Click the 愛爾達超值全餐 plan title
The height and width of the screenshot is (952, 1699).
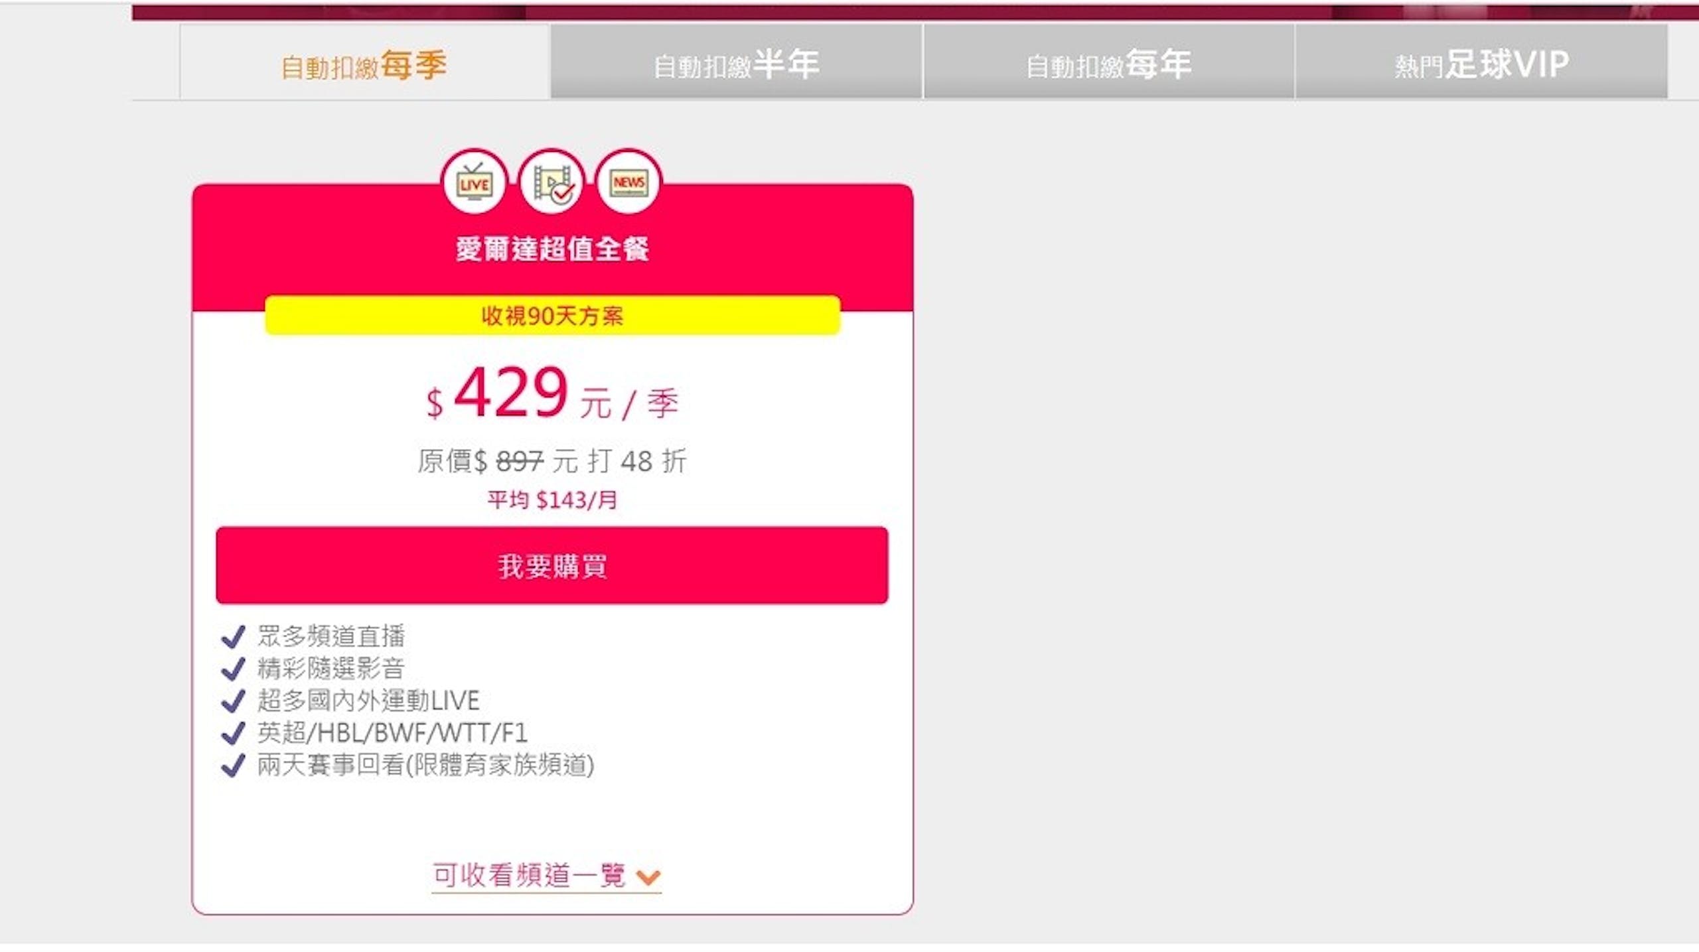pos(552,249)
